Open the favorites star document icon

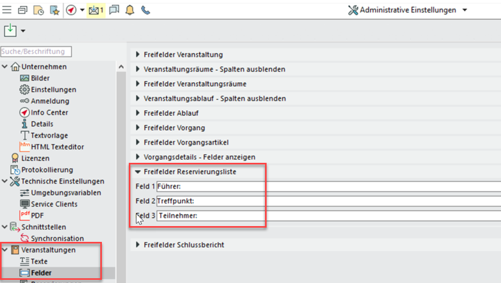pyautogui.click(x=54, y=10)
